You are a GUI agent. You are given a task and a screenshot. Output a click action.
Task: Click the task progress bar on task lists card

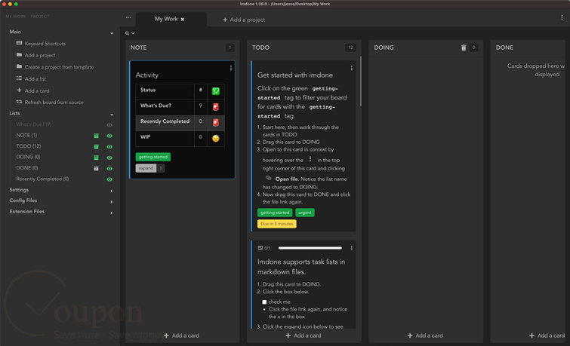pos(310,248)
